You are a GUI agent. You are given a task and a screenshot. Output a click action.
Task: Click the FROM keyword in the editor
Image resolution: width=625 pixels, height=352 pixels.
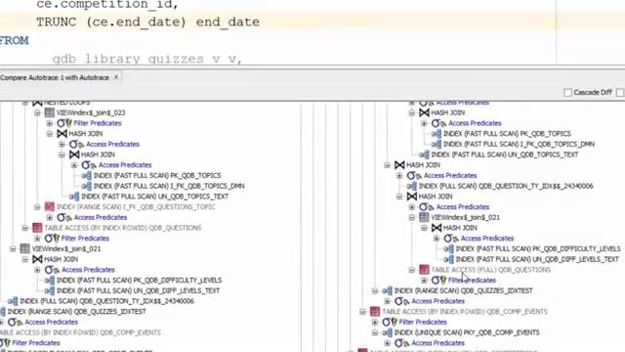click(15, 41)
